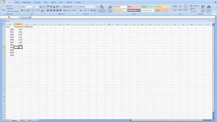Open Find & Select menu
Viewport: 217px width, 122px height.
[209, 8]
